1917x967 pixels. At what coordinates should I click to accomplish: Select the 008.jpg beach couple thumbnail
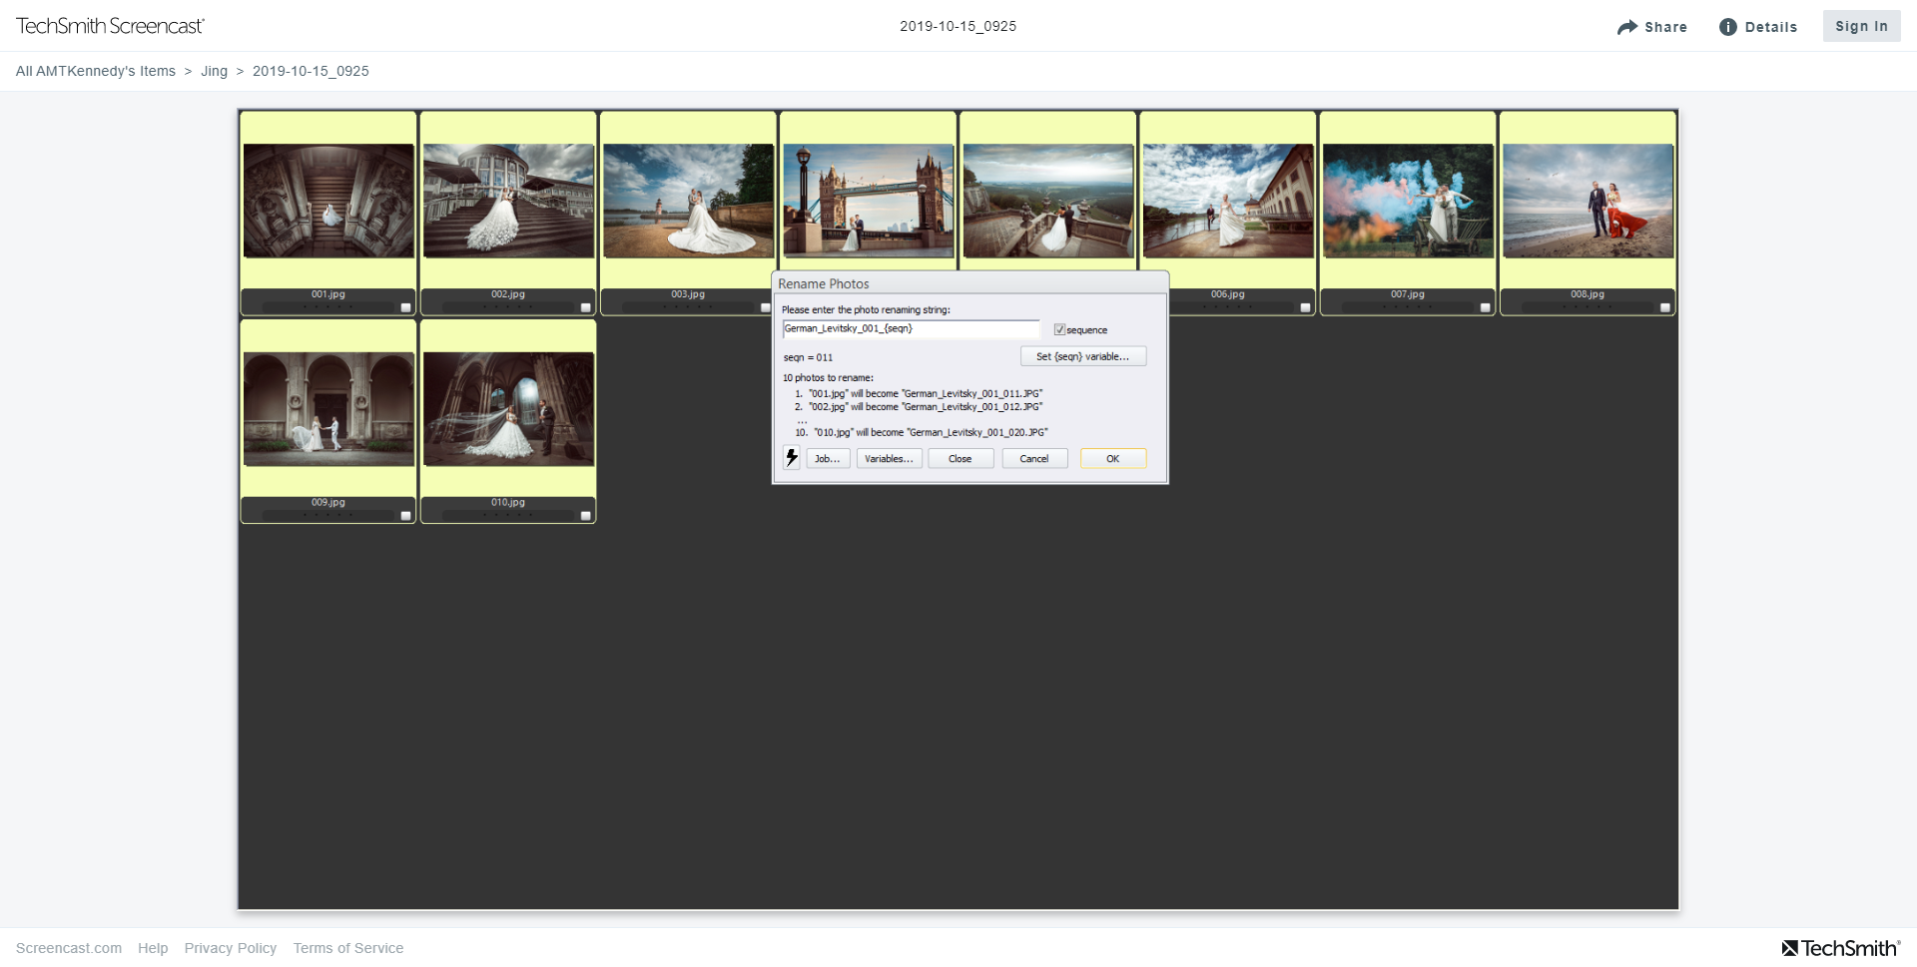[x=1588, y=201]
